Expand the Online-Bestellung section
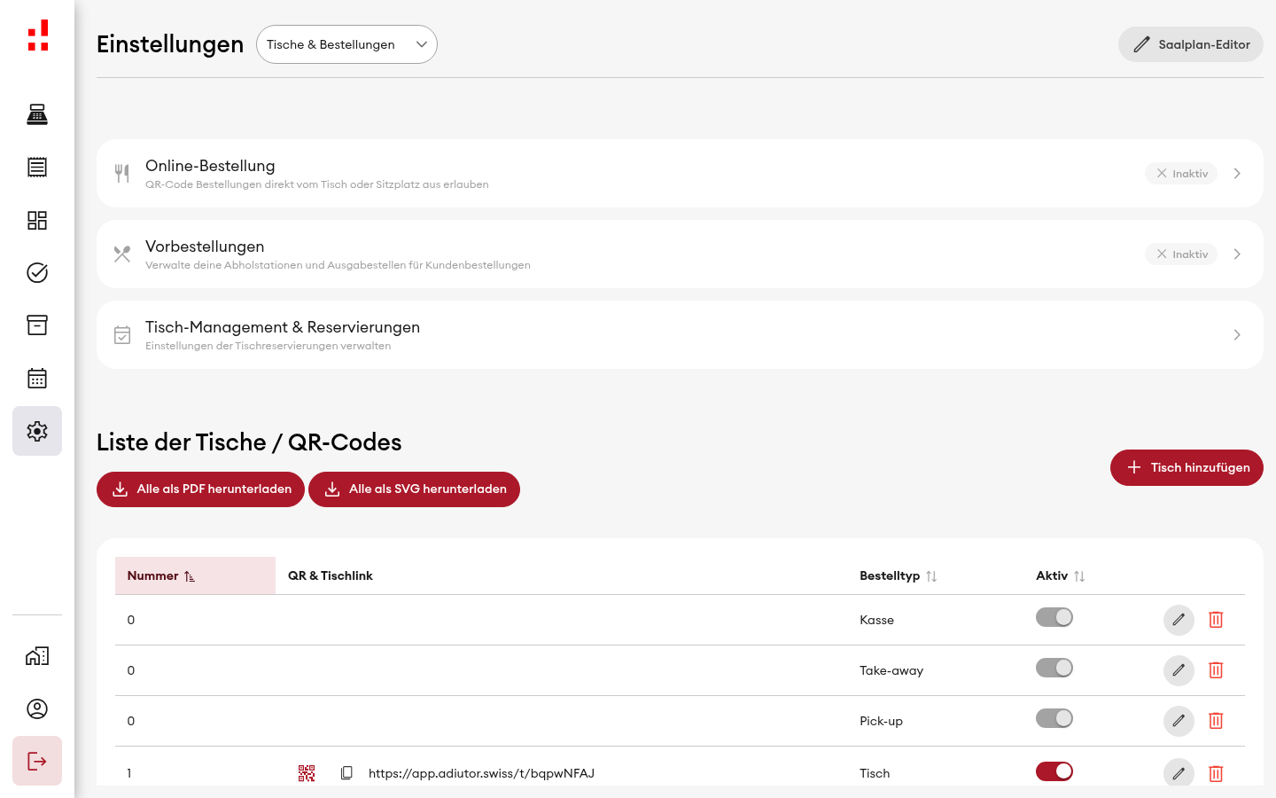This screenshot has width=1276, height=798. pyautogui.click(x=680, y=174)
